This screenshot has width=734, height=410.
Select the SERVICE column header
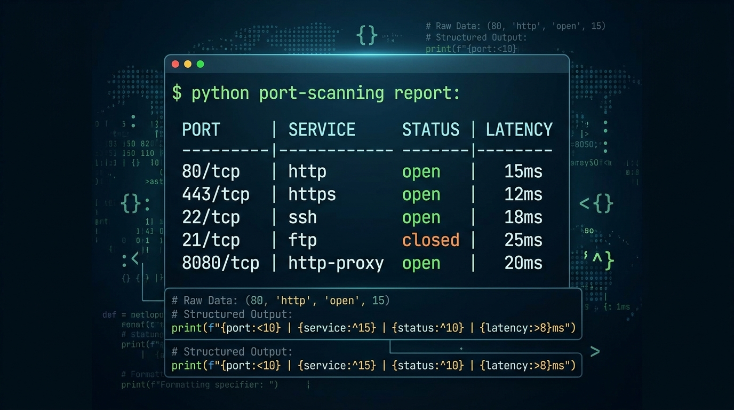(322, 130)
